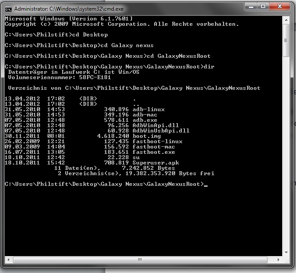Click the empty vertical scrollbar track below thumb
The width and height of the screenshot is (296, 273).
[x=285, y=156]
